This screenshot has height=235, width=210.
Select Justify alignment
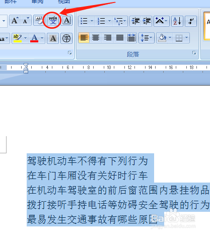coord(120,38)
